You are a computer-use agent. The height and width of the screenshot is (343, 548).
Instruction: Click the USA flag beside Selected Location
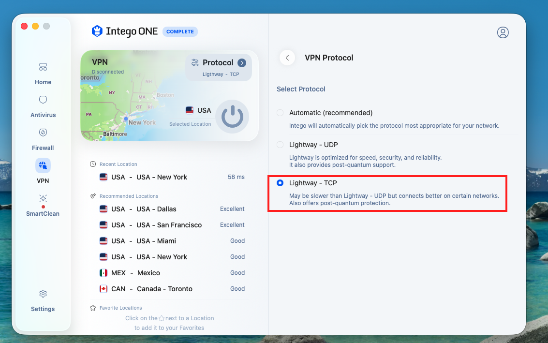click(x=190, y=110)
